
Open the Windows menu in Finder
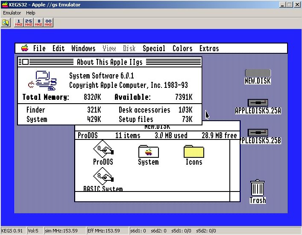coord(83,48)
